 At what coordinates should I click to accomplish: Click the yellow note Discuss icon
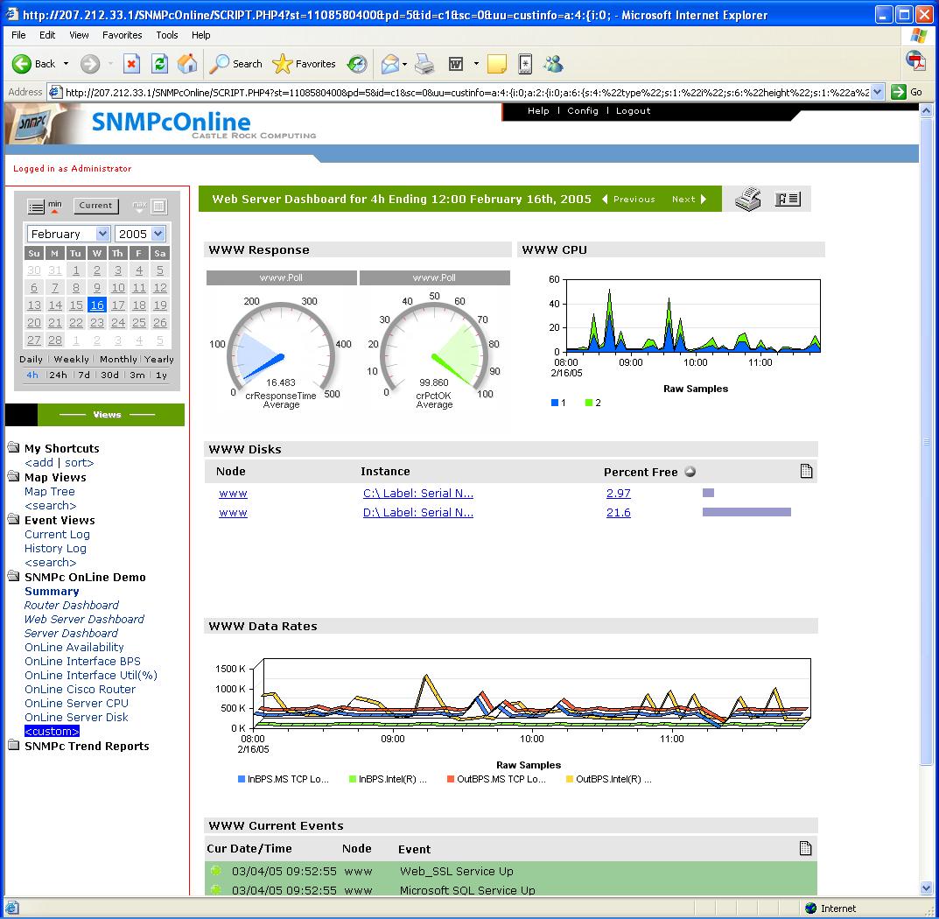[x=496, y=64]
